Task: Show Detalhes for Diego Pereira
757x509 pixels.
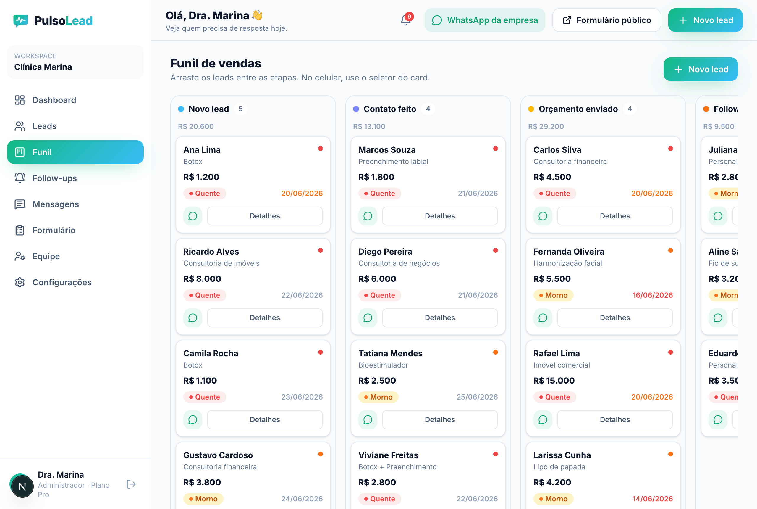Action: coord(440,318)
